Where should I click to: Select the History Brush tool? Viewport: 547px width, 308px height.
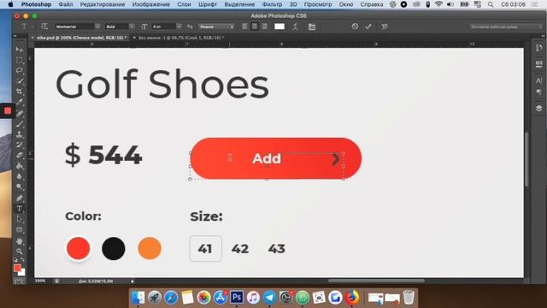tap(19, 145)
